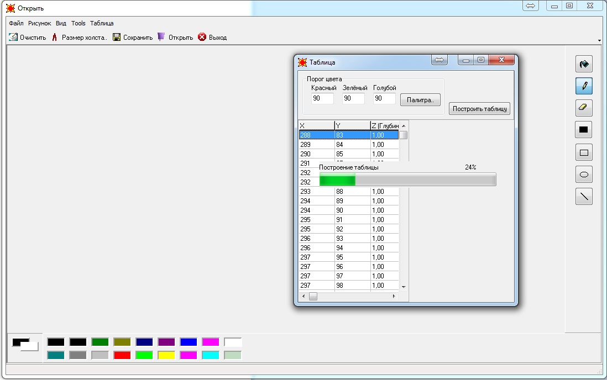
Task: Click the Таблица window double-arrow button
Action: [x=439, y=60]
